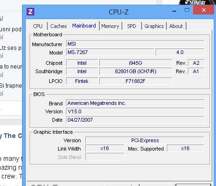
Task: Select the BIOS date 04/27/2007 field
Action: click(x=135, y=120)
